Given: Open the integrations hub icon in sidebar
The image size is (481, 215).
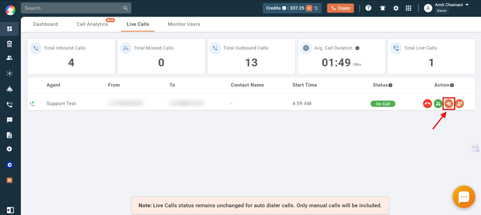Looking at the screenshot, I should pyautogui.click(x=10, y=73).
